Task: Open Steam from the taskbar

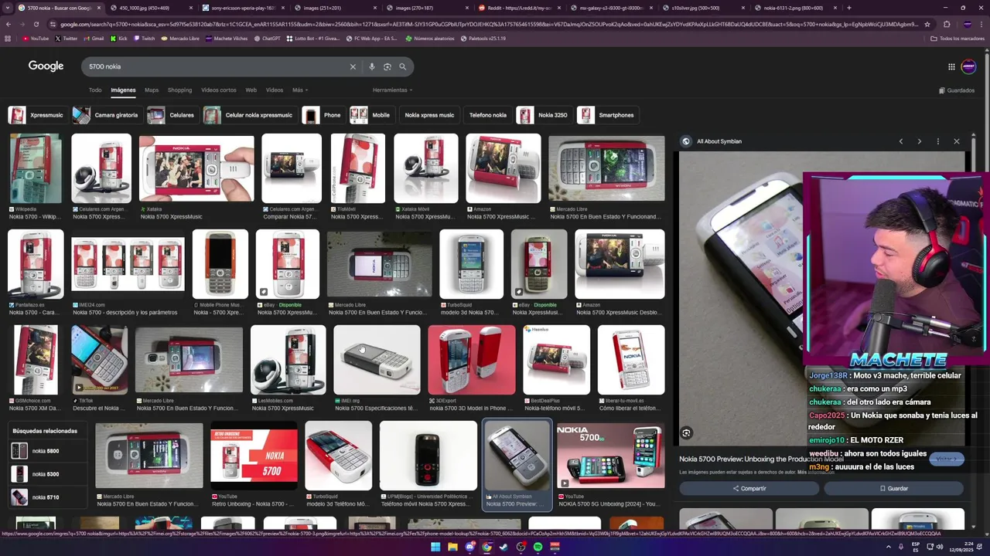Action: (504, 547)
